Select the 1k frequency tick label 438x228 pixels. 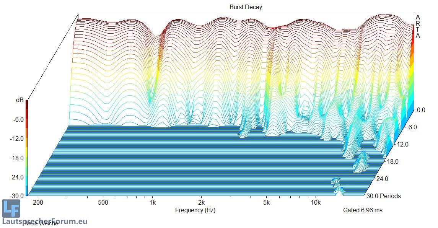point(153,202)
